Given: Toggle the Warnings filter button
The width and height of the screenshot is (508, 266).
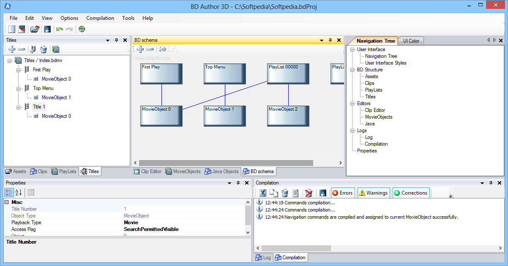Looking at the screenshot, I should (x=373, y=193).
